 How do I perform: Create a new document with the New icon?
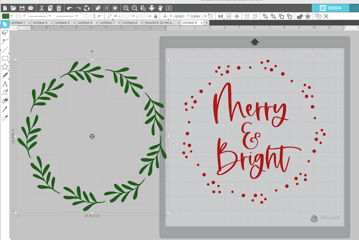tap(5, 8)
